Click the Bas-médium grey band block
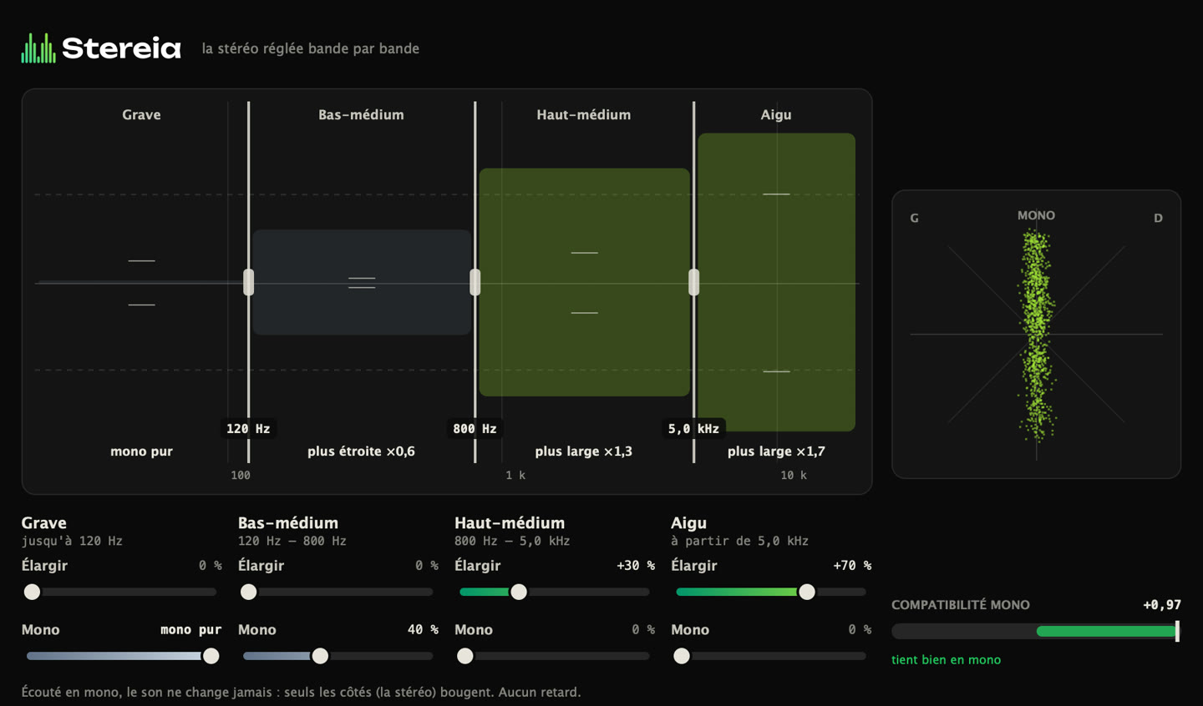 pos(362,282)
